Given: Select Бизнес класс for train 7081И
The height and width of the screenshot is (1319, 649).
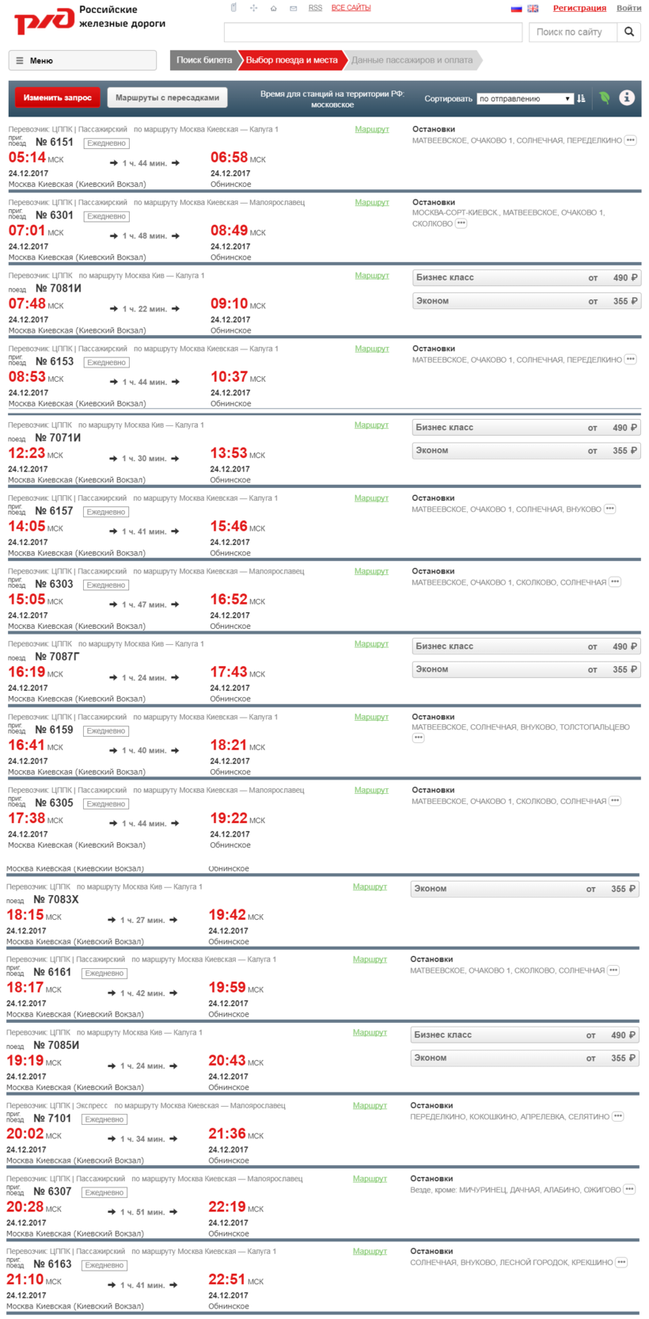Looking at the screenshot, I should (x=526, y=278).
